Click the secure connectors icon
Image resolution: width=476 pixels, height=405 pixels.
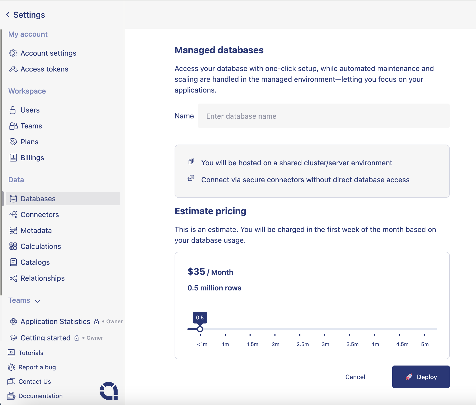point(191,178)
